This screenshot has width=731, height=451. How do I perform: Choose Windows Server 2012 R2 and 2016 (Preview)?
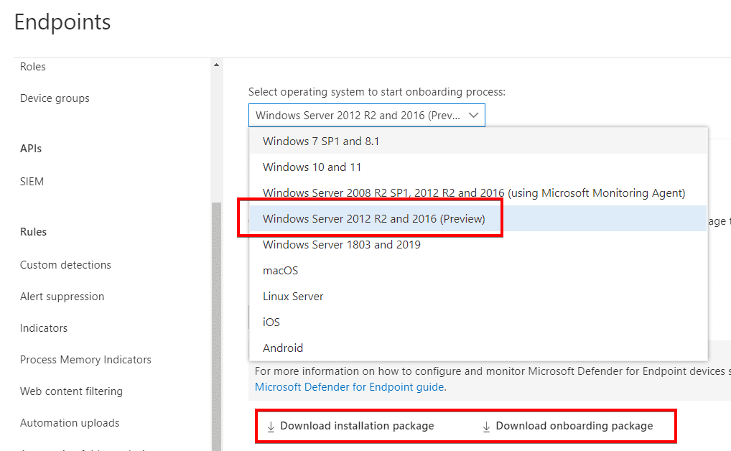click(478, 218)
